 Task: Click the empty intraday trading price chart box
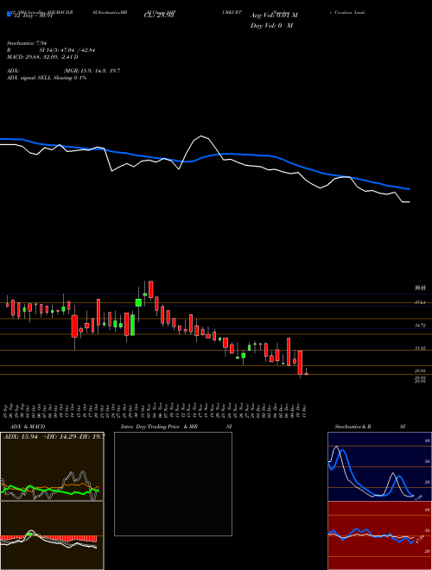coord(173,484)
